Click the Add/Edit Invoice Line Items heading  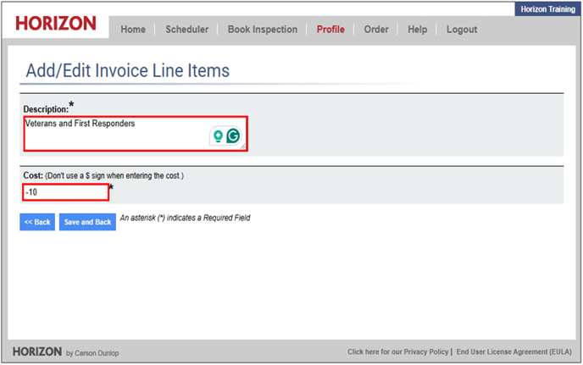point(127,70)
